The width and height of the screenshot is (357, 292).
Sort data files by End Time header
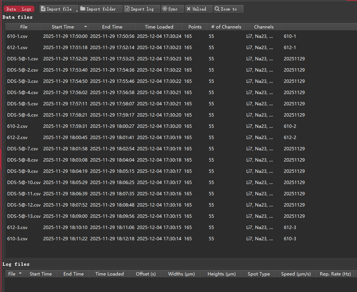[x=112, y=27]
